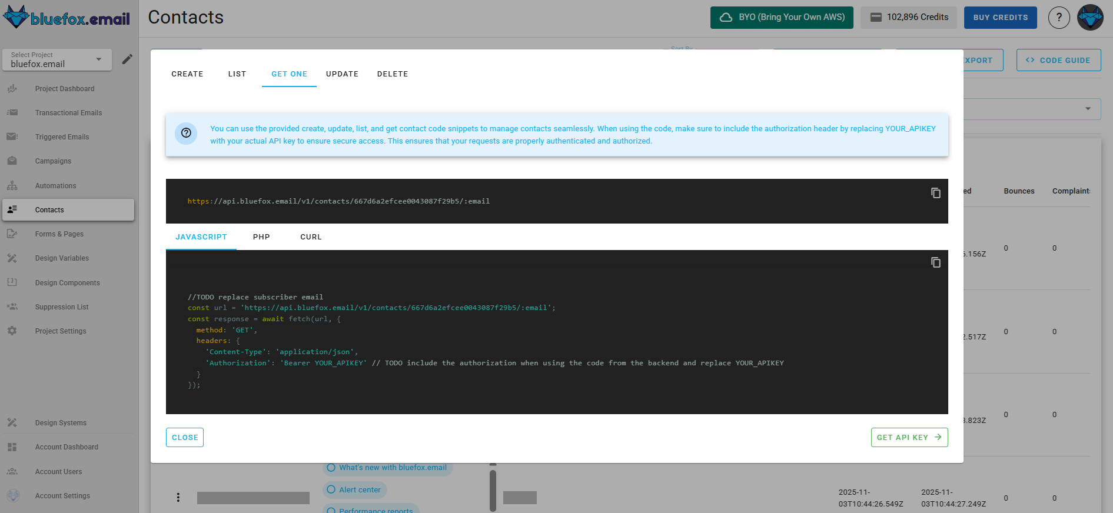Viewport: 1113px width, 513px height.
Task: Select the PHP code tab
Action: (261, 237)
